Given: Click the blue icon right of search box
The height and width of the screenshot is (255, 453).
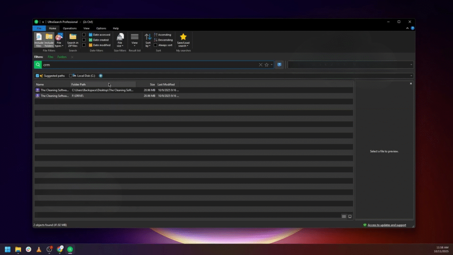Looking at the screenshot, I should pyautogui.click(x=279, y=65).
